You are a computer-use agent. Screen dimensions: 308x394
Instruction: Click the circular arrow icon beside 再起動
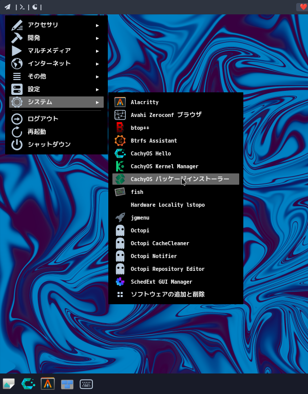tap(17, 132)
